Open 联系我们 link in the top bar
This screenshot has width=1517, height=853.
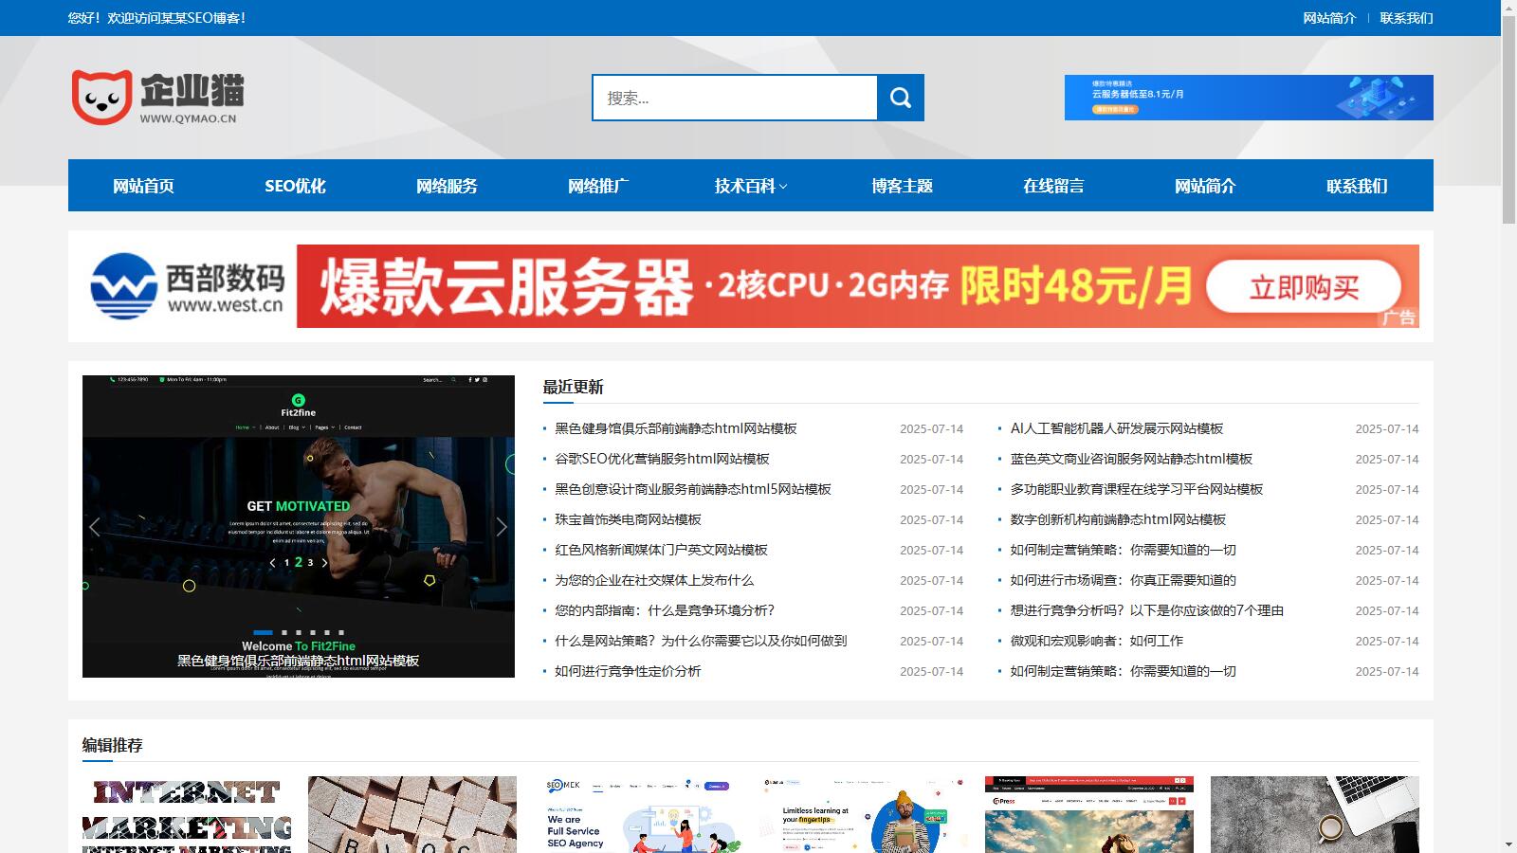[1406, 18]
